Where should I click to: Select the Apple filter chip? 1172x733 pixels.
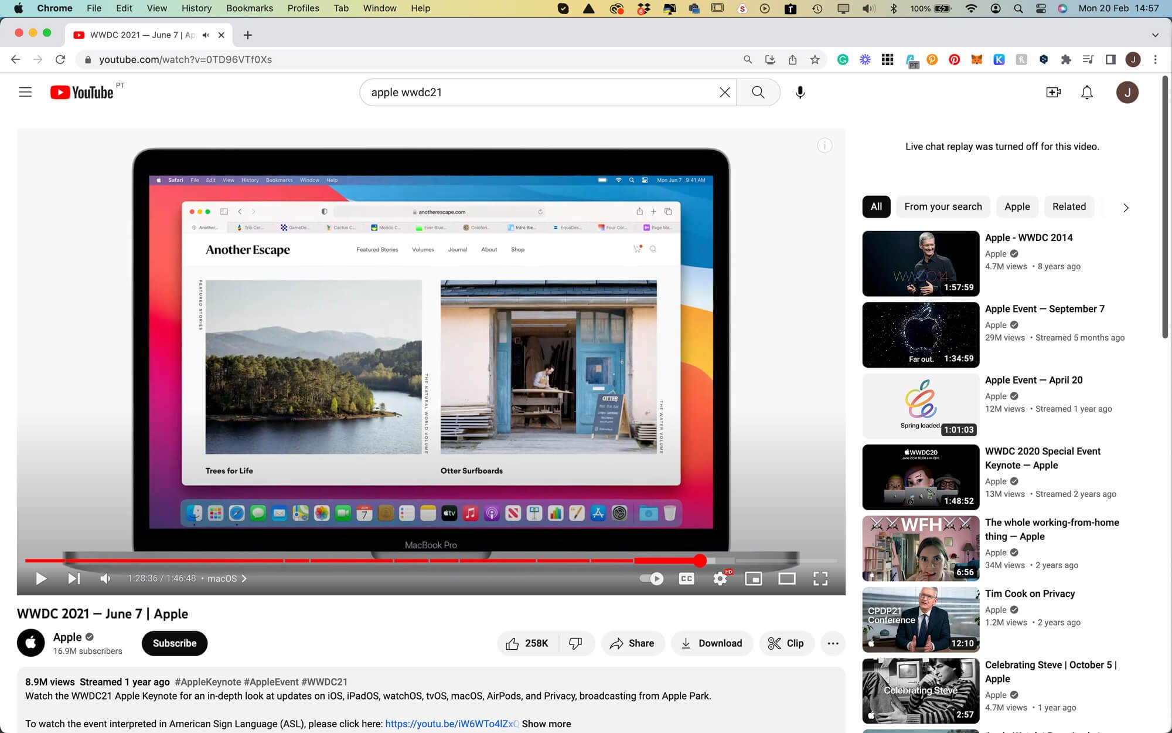pos(1017,206)
